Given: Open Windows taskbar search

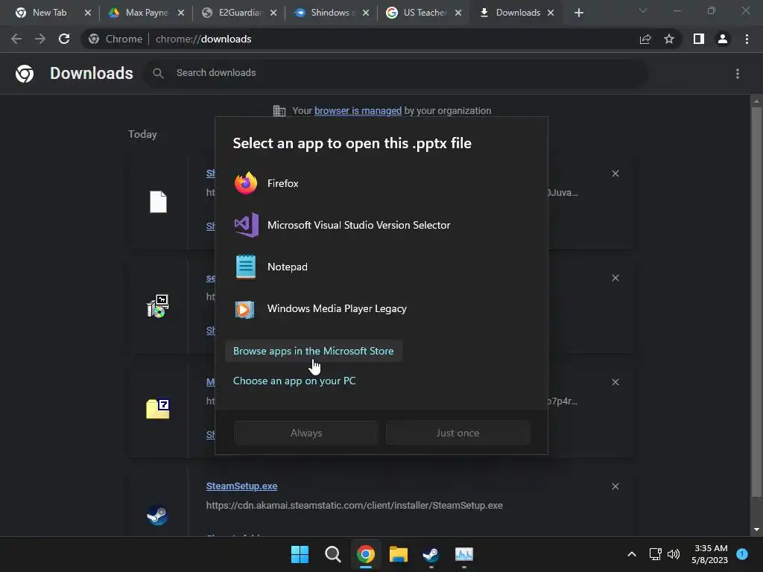Looking at the screenshot, I should 333,554.
